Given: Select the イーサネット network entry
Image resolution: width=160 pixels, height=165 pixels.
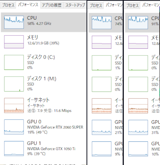Looking at the screenshot, I should 44,105.
